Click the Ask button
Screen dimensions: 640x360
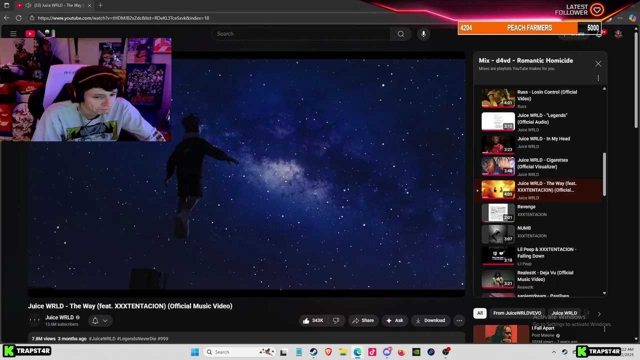394,320
